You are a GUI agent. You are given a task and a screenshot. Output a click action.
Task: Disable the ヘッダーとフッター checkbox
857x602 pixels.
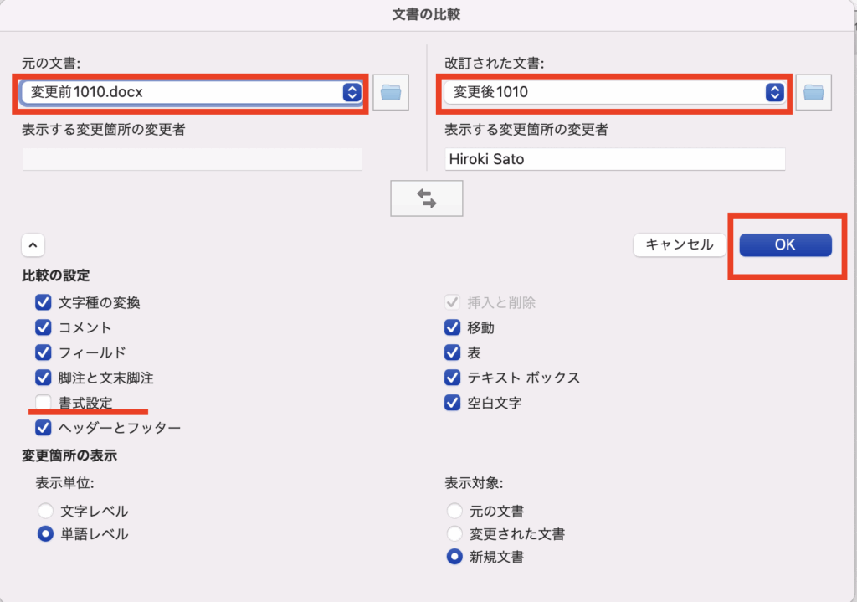[x=44, y=428]
